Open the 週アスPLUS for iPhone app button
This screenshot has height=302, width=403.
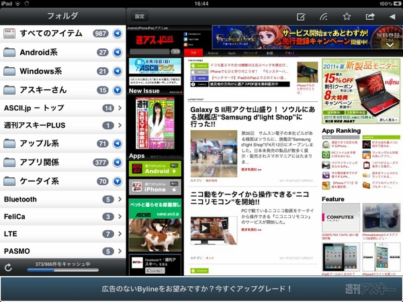pyautogui.click(x=155, y=187)
